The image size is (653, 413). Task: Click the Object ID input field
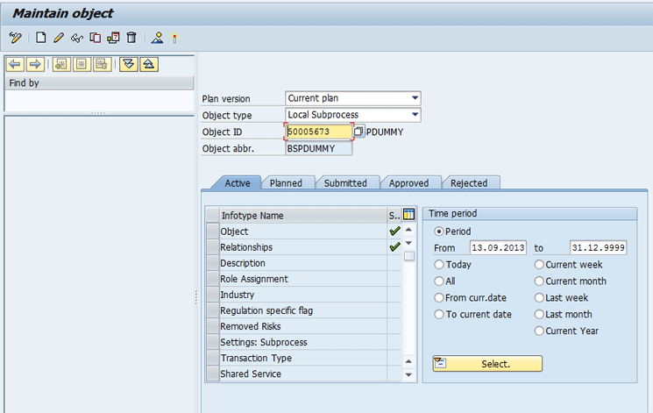click(x=318, y=132)
